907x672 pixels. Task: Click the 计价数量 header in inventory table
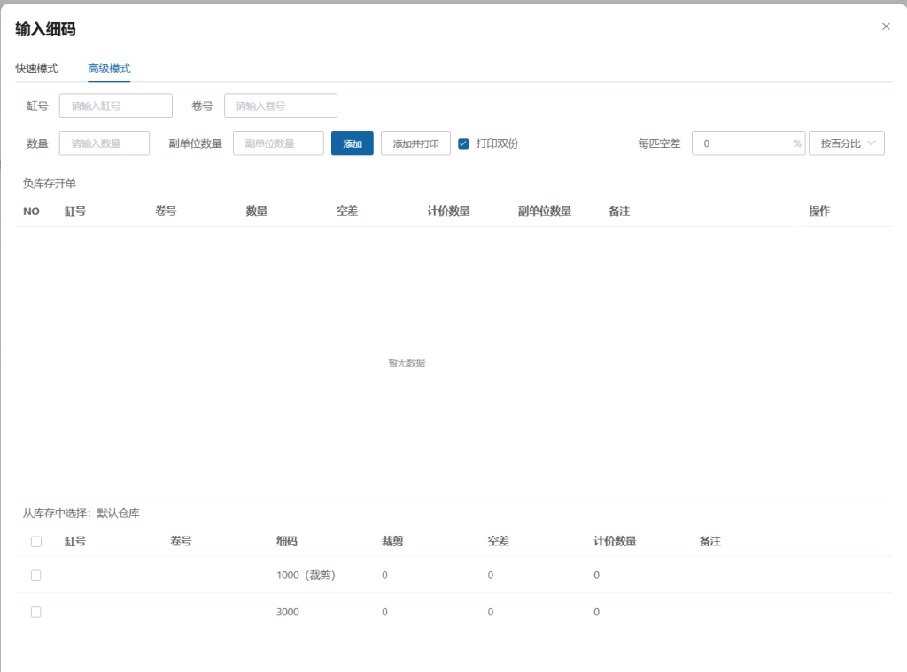pos(615,541)
